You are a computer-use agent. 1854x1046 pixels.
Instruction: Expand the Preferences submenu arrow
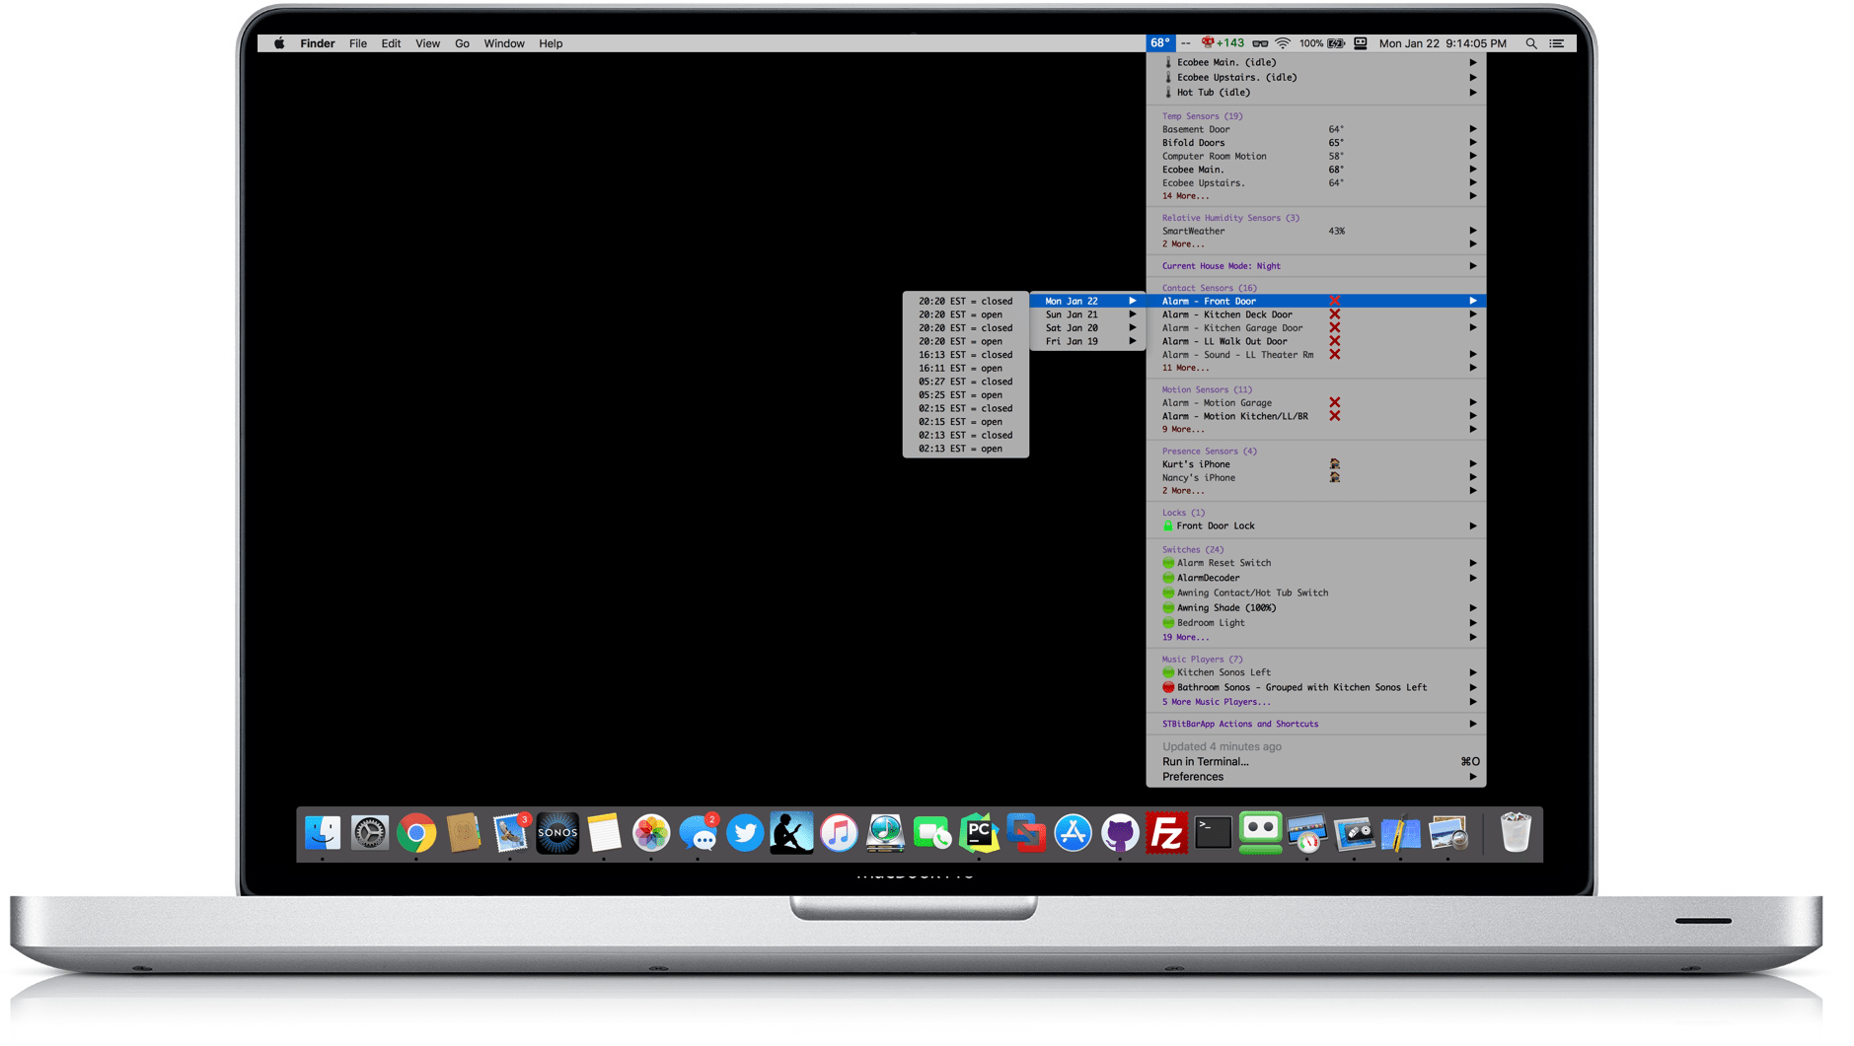(1473, 776)
